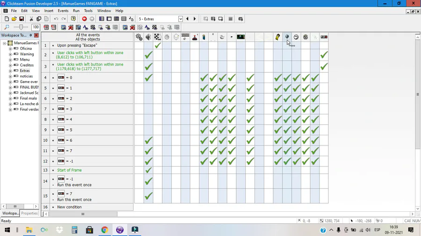Toggle Sound action in Start of Frame row
Image resolution: width=421 pixels, height=236 pixels.
coord(148,170)
